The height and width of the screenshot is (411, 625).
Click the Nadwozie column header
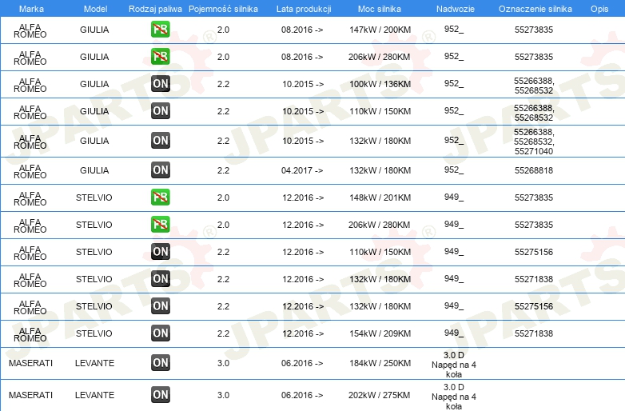click(456, 9)
